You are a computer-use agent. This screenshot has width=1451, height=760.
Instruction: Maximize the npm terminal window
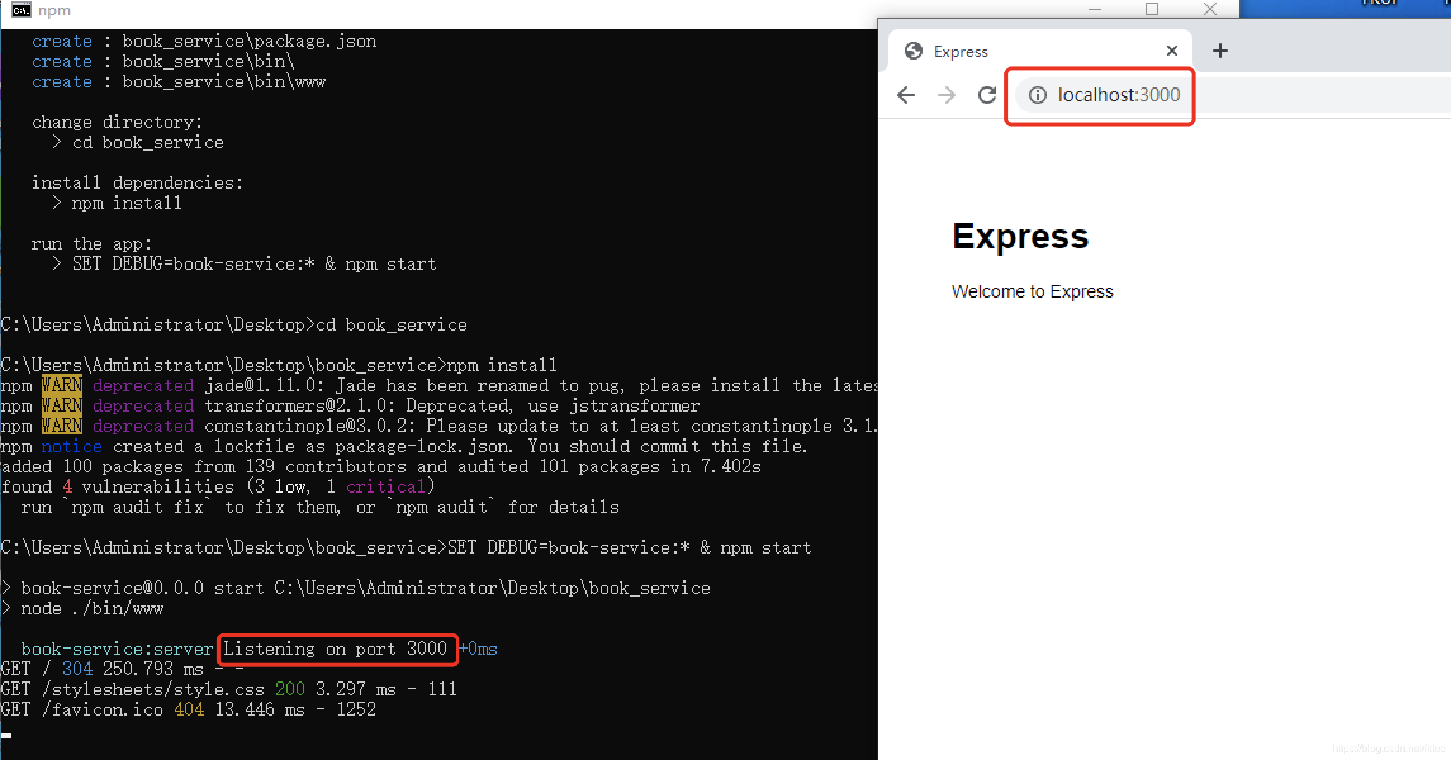point(1152,9)
